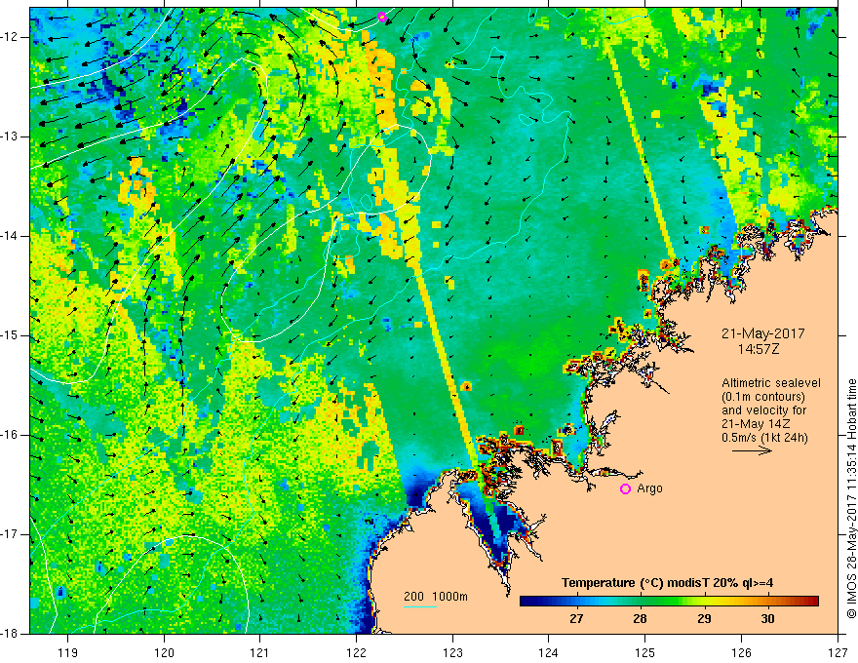Screen dimensions: 858x663
Task: Click the '-13' latitude axis label
Action: coord(11,136)
